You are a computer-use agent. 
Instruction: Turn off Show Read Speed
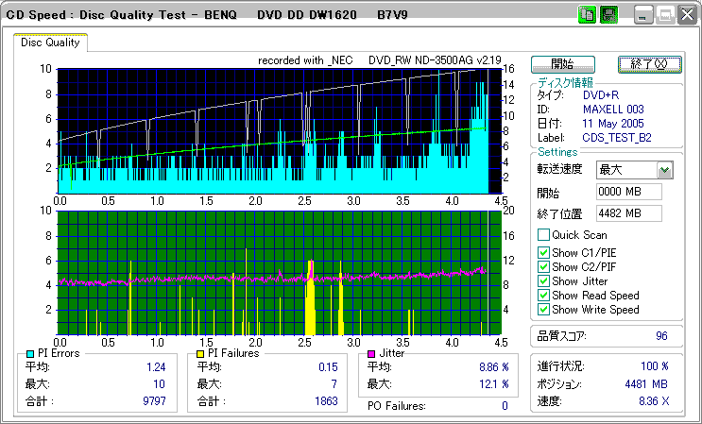coord(543,296)
